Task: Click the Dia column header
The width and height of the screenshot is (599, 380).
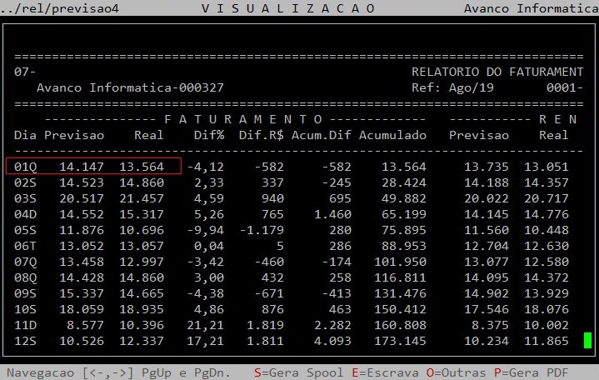Action: click(x=25, y=135)
